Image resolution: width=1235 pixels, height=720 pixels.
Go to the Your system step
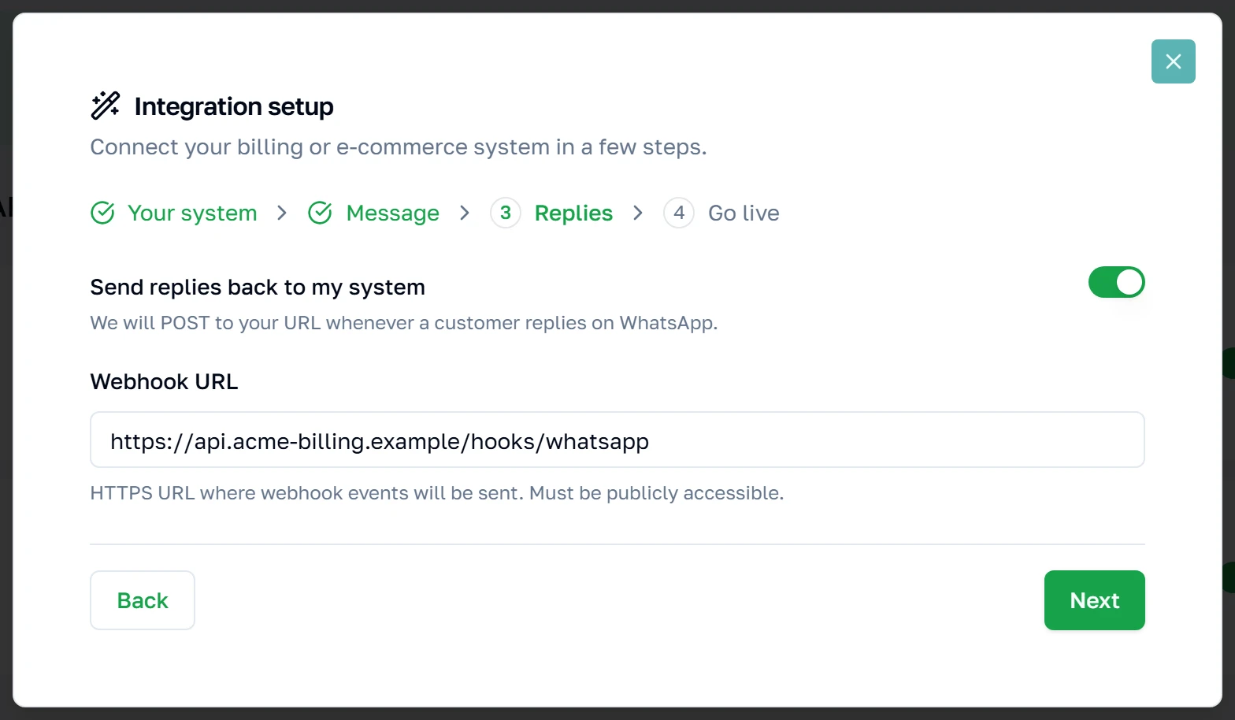click(192, 213)
